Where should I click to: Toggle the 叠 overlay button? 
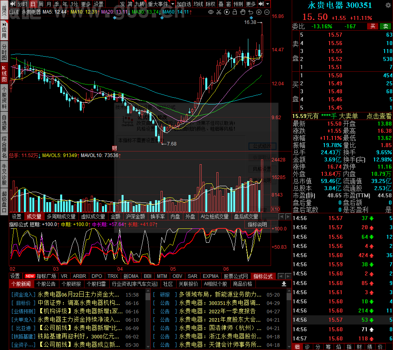point(221,4)
